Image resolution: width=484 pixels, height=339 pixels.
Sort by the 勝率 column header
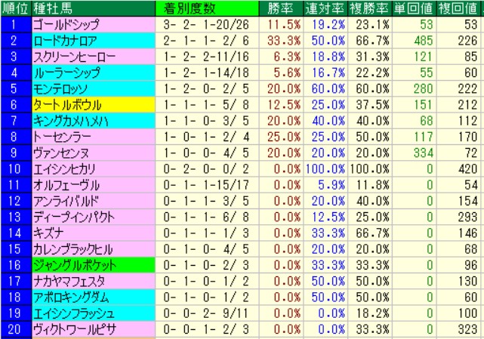point(281,8)
